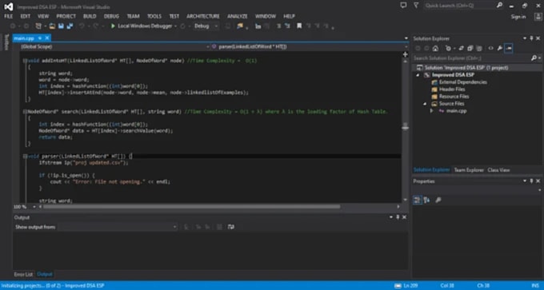Click the Search Solution Explorer input field
This screenshot has height=290, width=544.
point(471,58)
